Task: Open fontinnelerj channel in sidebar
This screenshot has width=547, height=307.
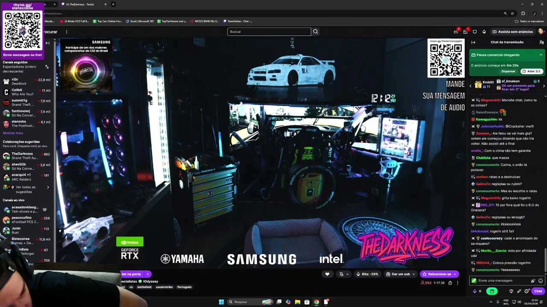Action: pyautogui.click(x=26, y=113)
